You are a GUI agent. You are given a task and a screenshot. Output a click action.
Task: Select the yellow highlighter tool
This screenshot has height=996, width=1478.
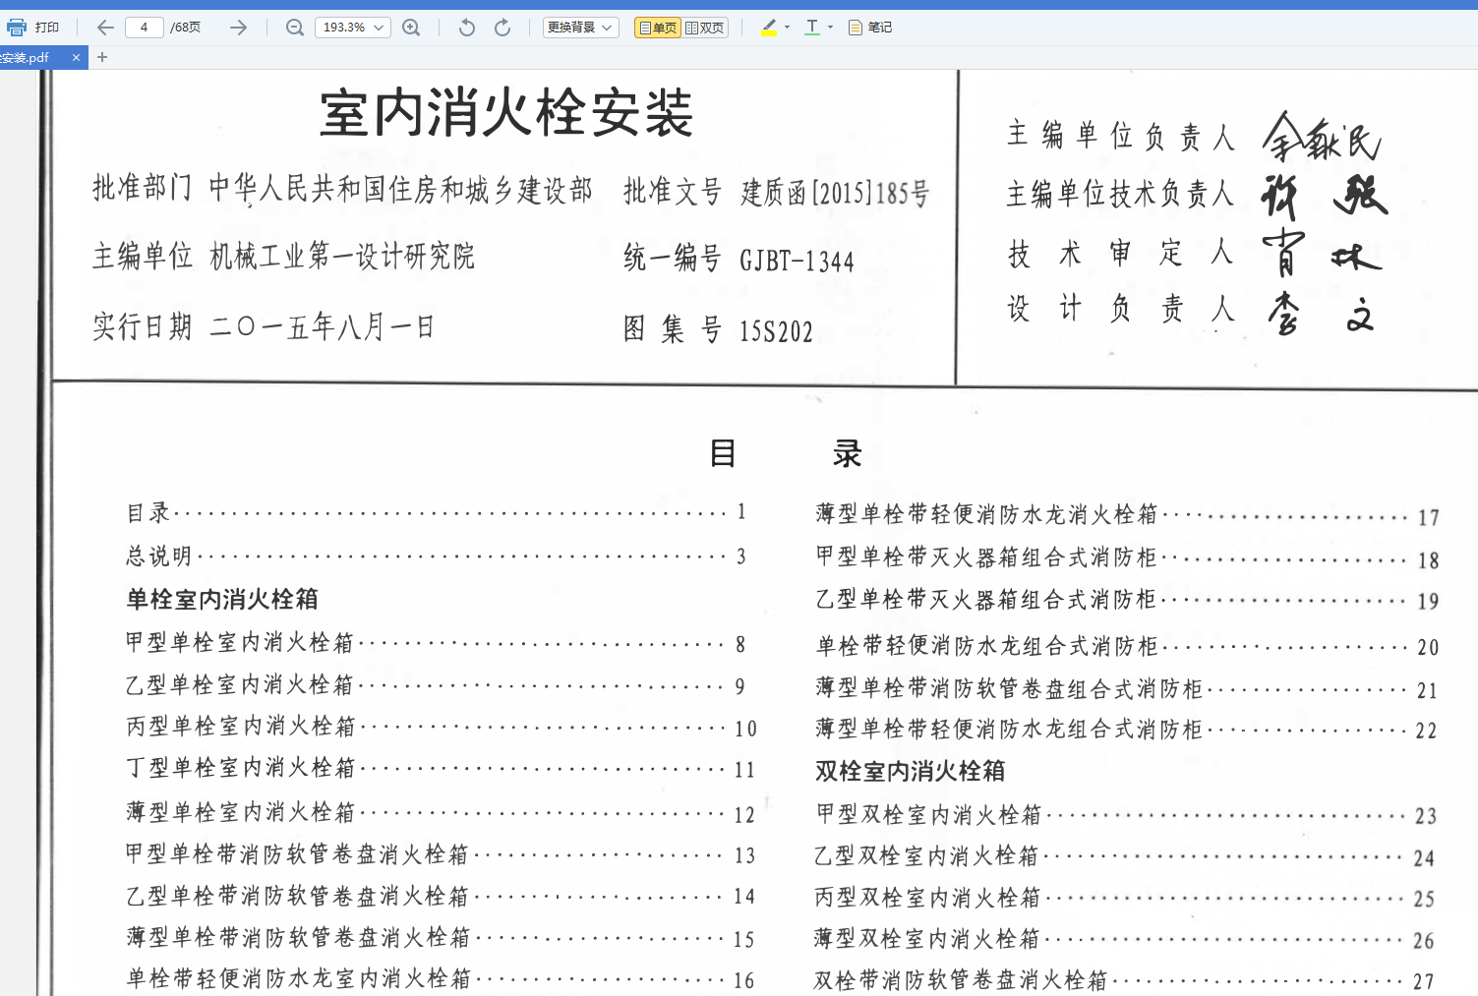coord(769,28)
